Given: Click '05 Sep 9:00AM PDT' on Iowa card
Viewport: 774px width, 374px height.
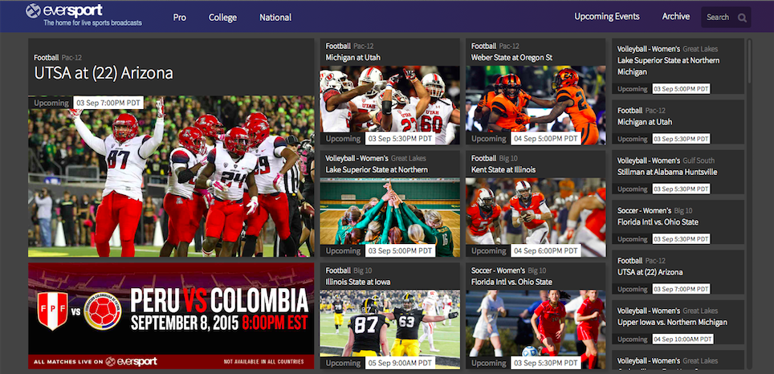Looking at the screenshot, I should coord(401,363).
